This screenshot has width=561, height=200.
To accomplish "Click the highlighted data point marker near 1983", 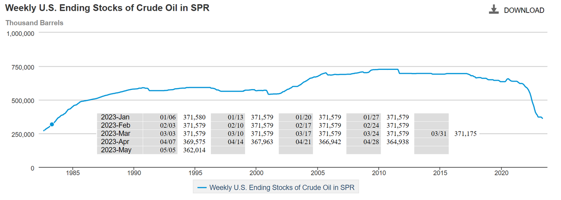I will (x=52, y=124).
